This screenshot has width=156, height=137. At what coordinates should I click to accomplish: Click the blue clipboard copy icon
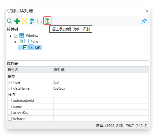[32, 21]
